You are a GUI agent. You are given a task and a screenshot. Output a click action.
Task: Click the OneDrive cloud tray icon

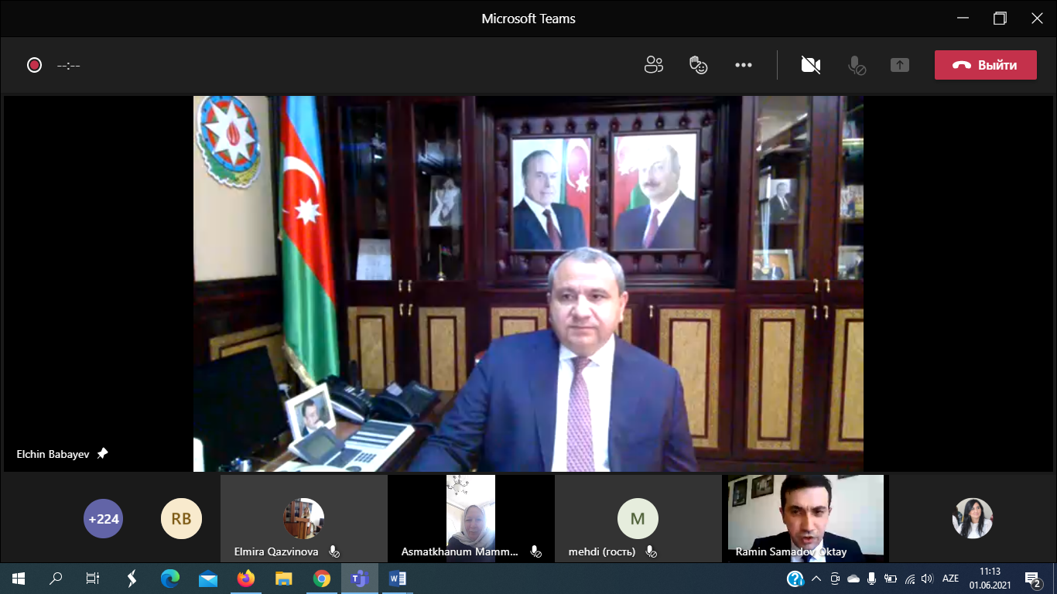(x=853, y=579)
